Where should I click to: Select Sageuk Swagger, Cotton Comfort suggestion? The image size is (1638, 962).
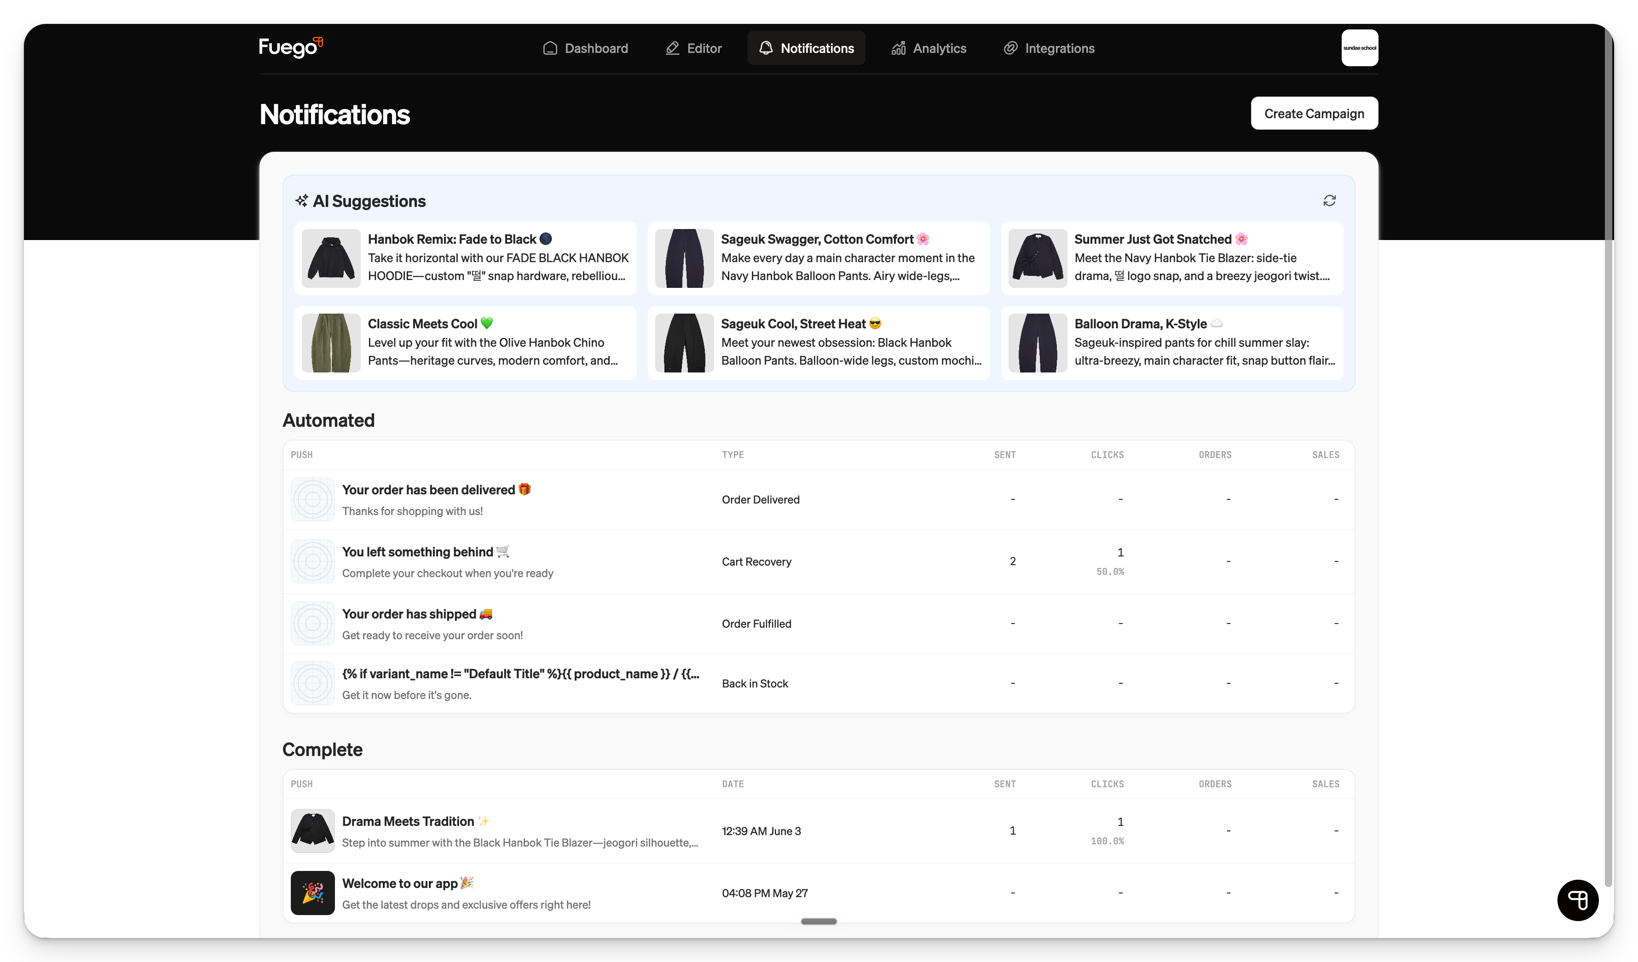click(x=819, y=258)
